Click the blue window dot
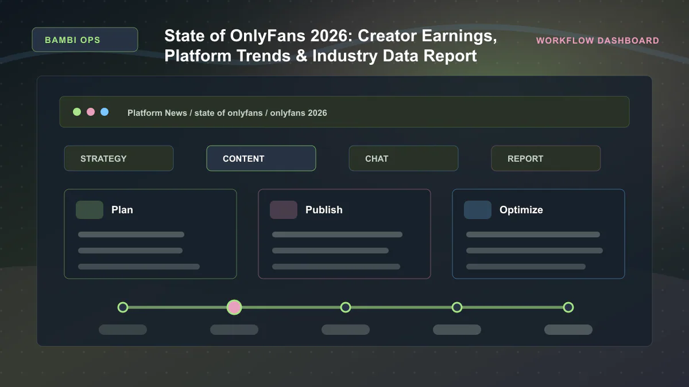The image size is (689, 387). click(104, 112)
